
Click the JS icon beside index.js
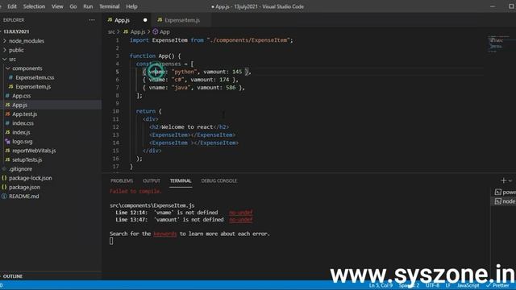coord(7,132)
